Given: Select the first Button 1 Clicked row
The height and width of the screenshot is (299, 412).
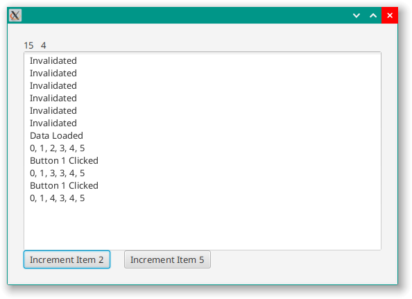Looking at the screenshot, I should pos(203,160).
